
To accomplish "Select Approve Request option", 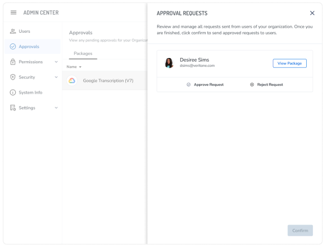I will (x=205, y=85).
